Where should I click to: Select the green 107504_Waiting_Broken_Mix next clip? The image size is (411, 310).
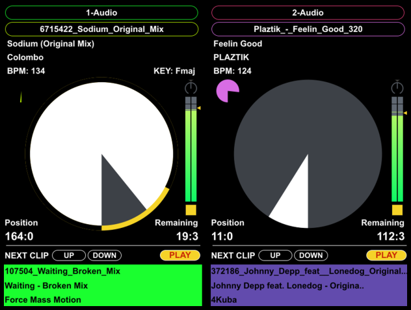[x=103, y=285]
